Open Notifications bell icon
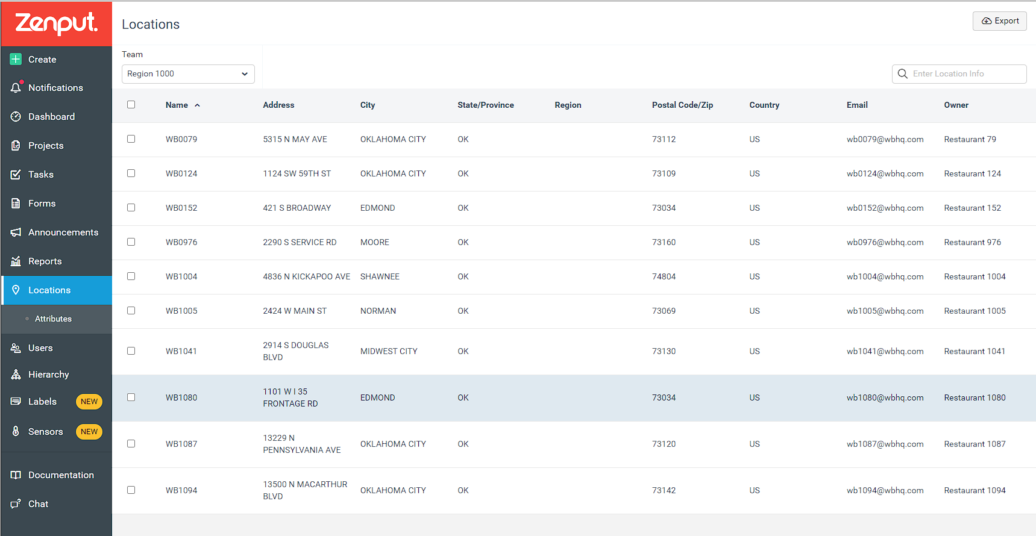This screenshot has height=536, width=1036. [x=16, y=87]
